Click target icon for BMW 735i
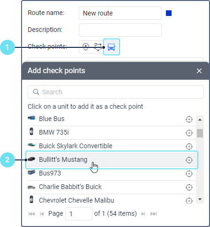This screenshot has width=210, height=227. tap(189, 133)
